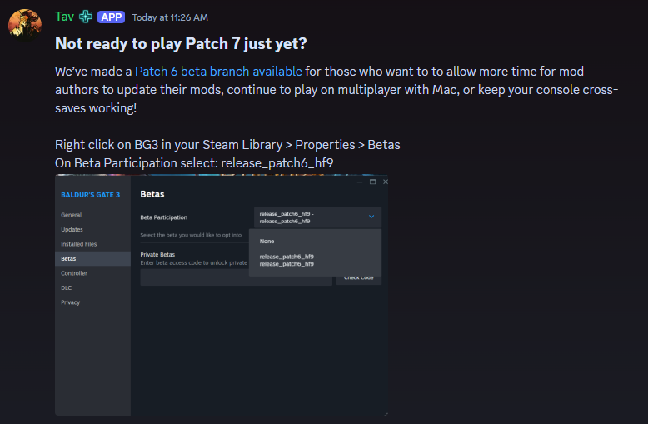
Task: Minimize the Steam properties window
Action: [360, 182]
